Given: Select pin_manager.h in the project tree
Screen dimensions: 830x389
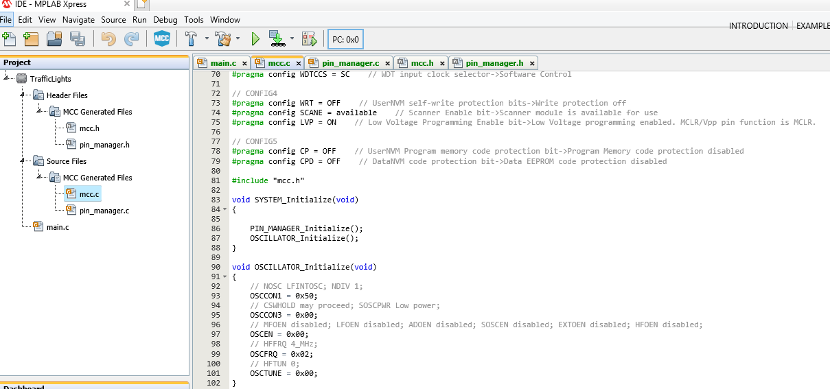Looking at the screenshot, I should click(x=104, y=145).
